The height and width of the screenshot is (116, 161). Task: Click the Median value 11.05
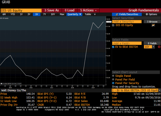tap(157, 105)
